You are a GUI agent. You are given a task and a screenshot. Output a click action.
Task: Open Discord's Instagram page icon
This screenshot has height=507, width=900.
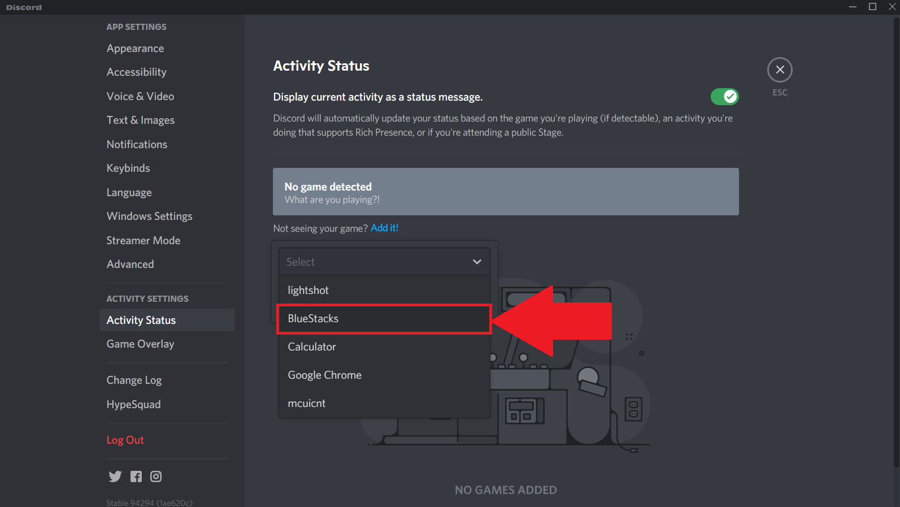(156, 476)
